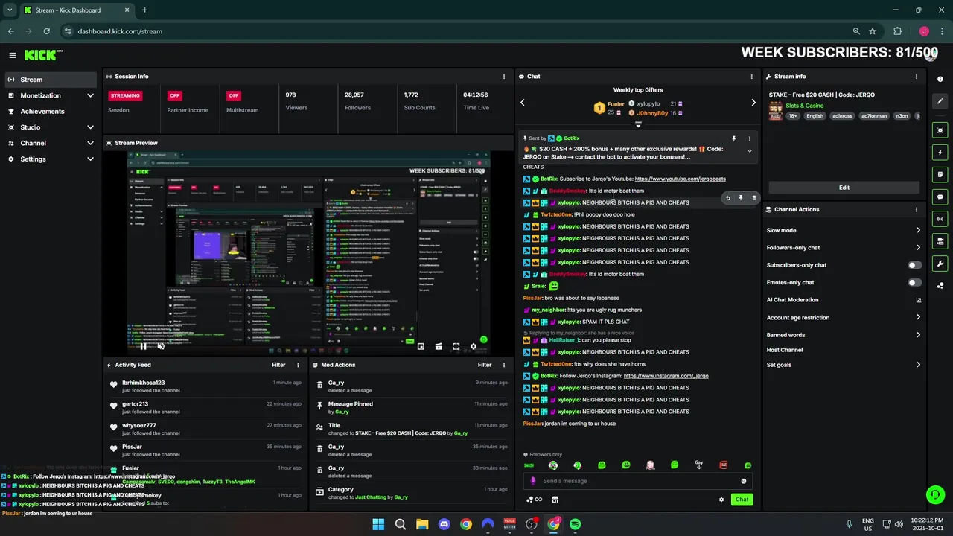Image resolution: width=953 pixels, height=536 pixels.
Task: Open Filter in Activity Feed
Action: click(278, 365)
